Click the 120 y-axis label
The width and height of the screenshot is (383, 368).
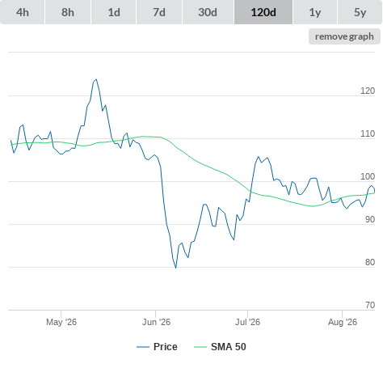[368, 91]
